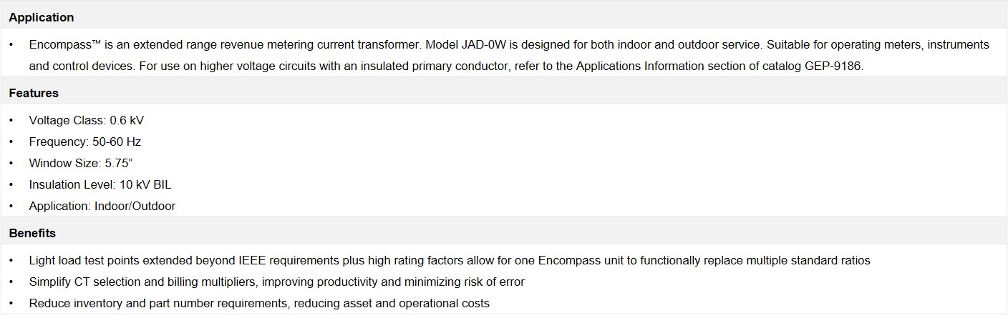
Task: Click the Reduce inventory benefit line
Action: coord(259,303)
